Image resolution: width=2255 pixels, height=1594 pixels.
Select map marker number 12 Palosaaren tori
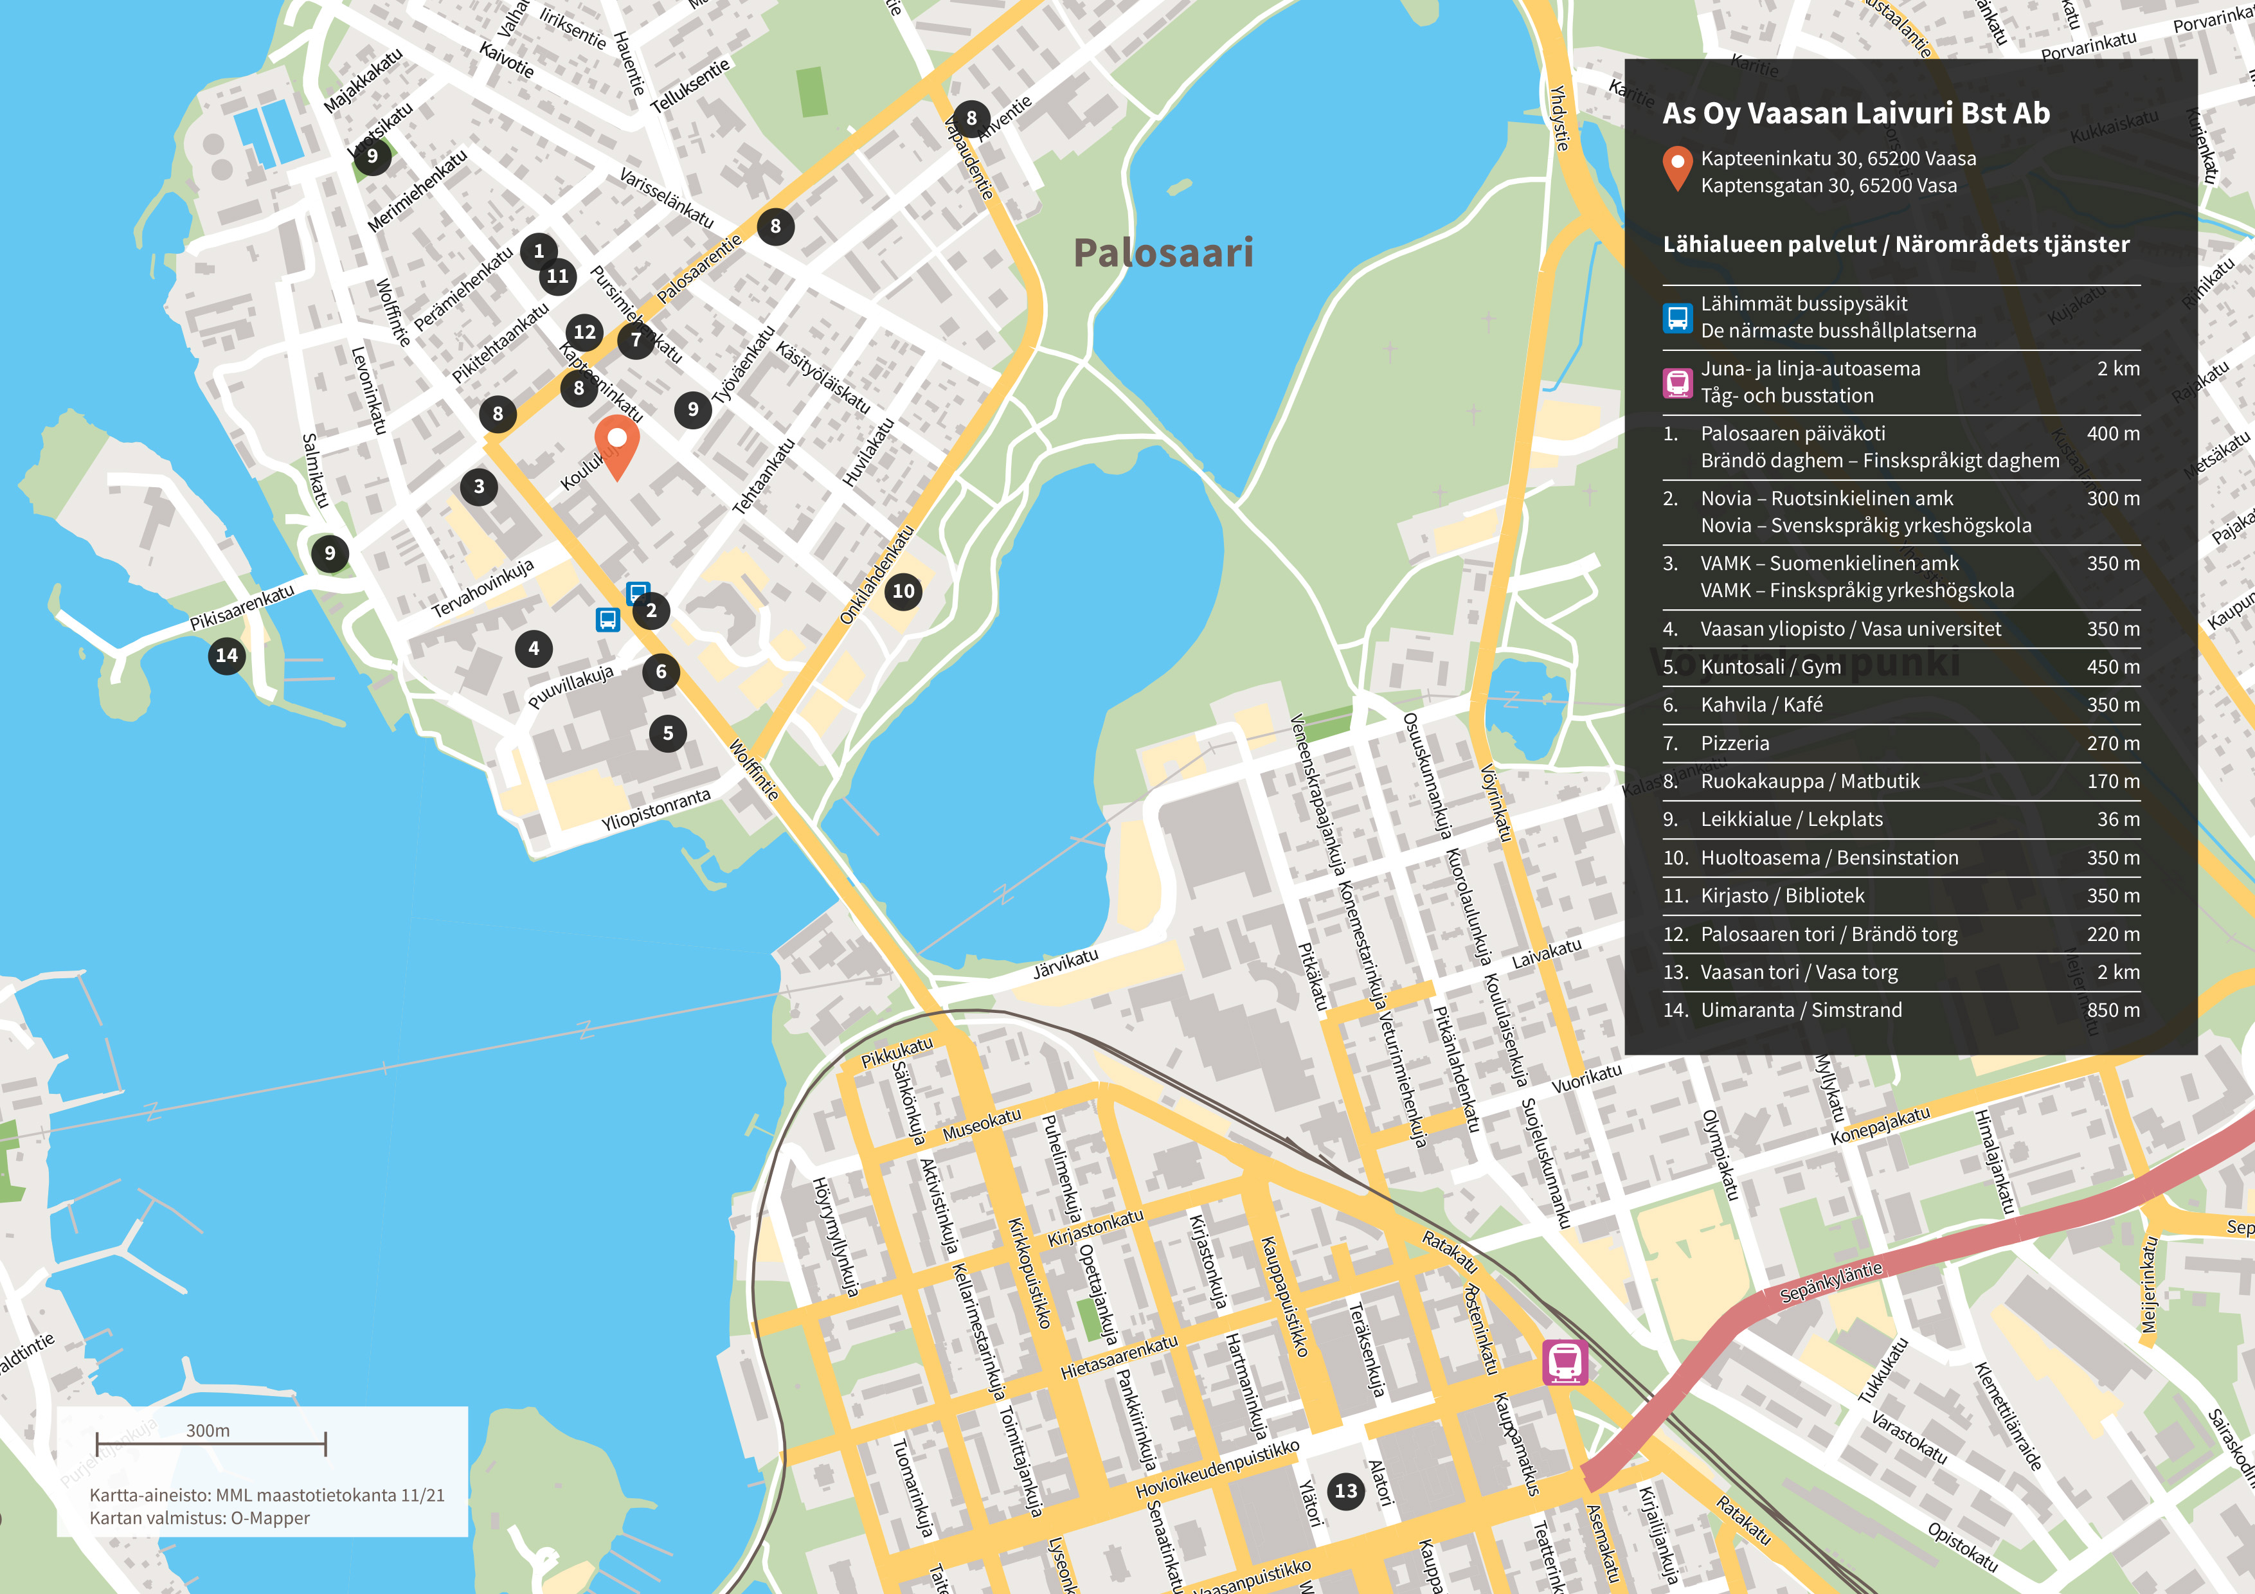pos(584,332)
